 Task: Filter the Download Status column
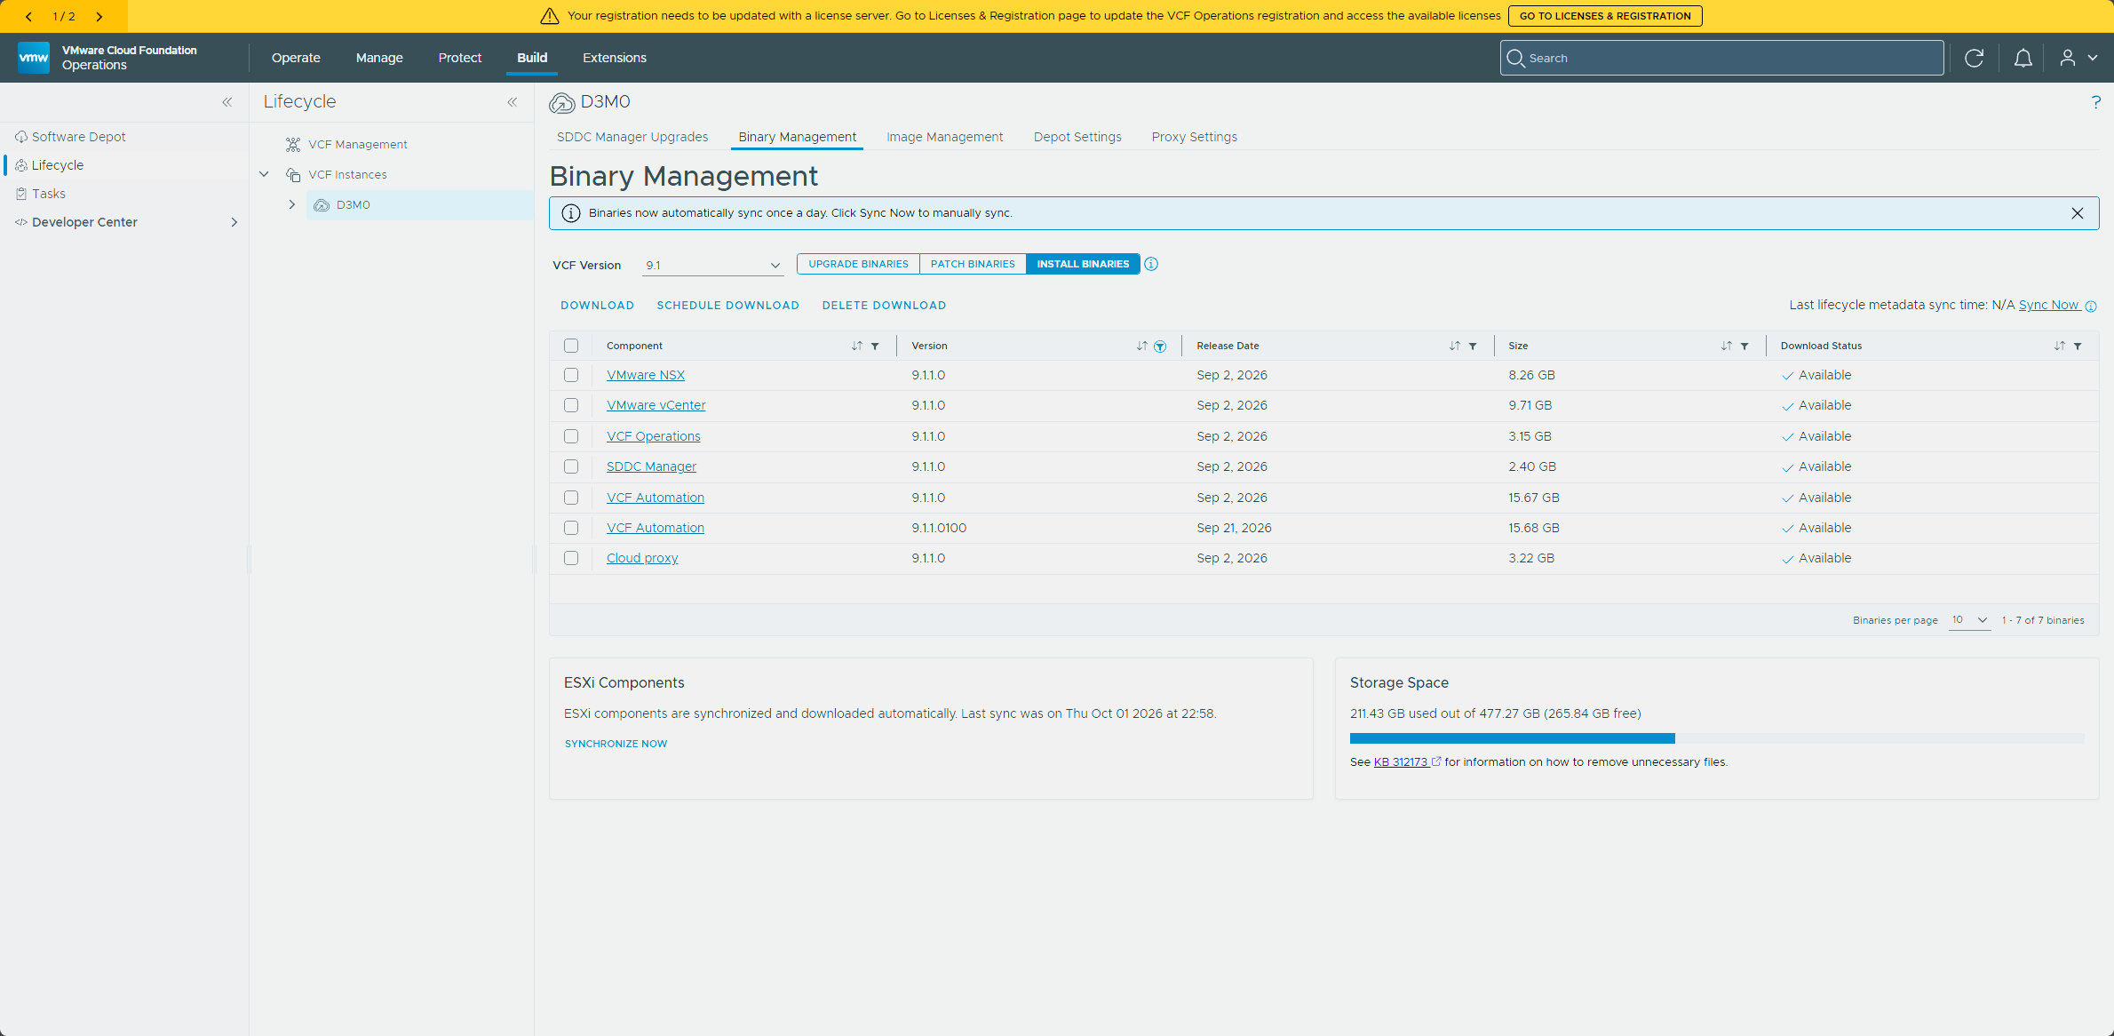tap(2078, 346)
